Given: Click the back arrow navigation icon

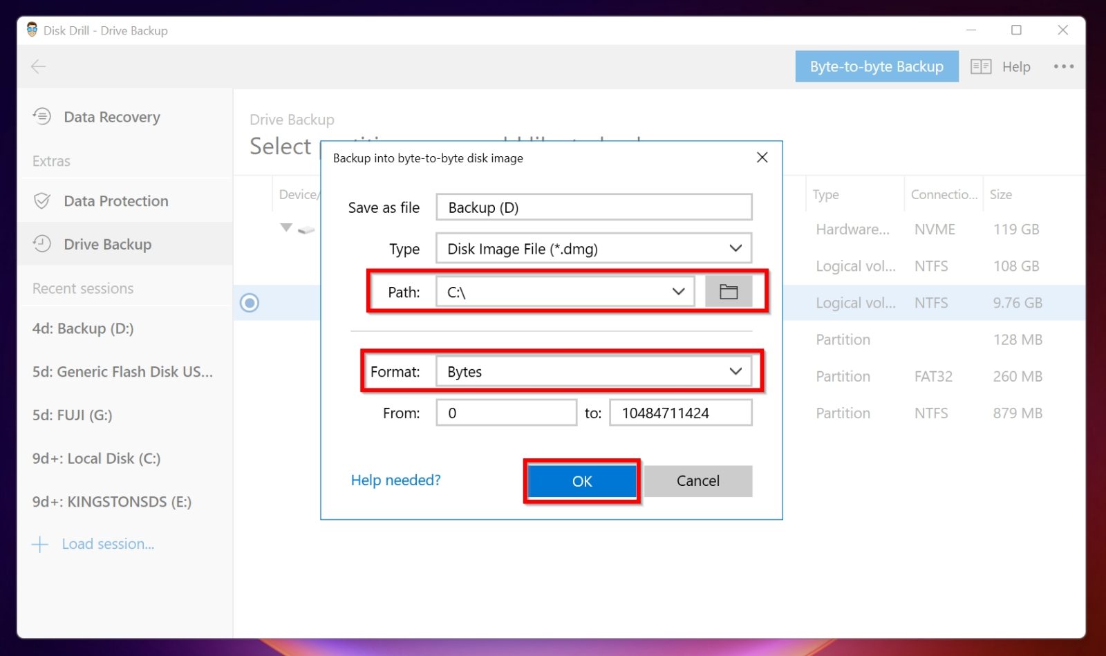Looking at the screenshot, I should click(38, 66).
